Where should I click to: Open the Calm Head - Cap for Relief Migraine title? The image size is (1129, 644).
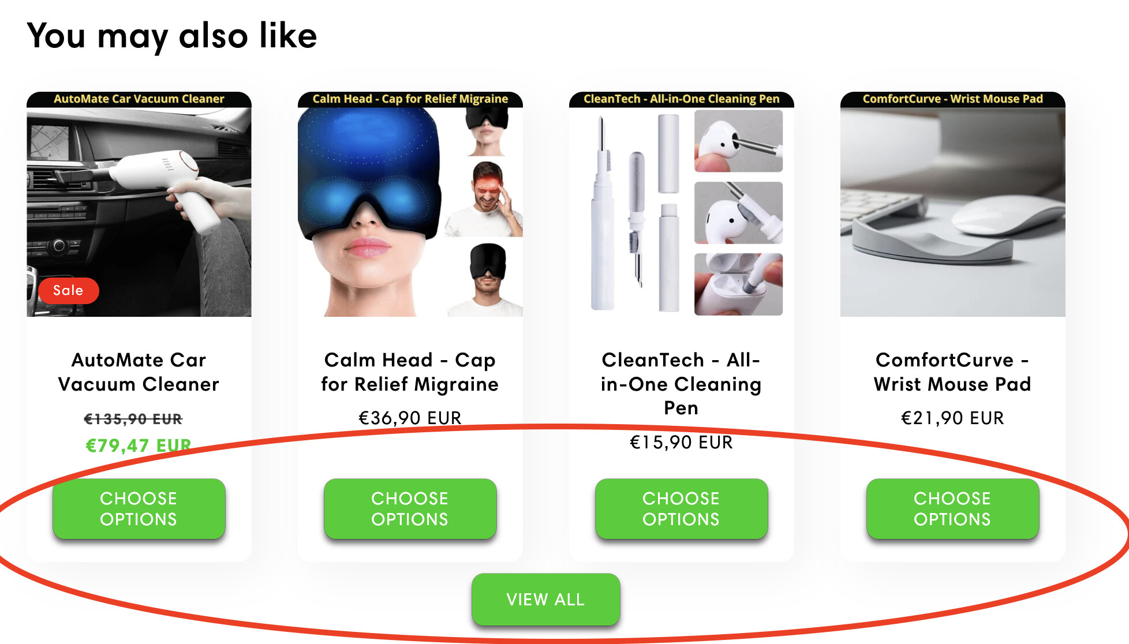tap(410, 372)
